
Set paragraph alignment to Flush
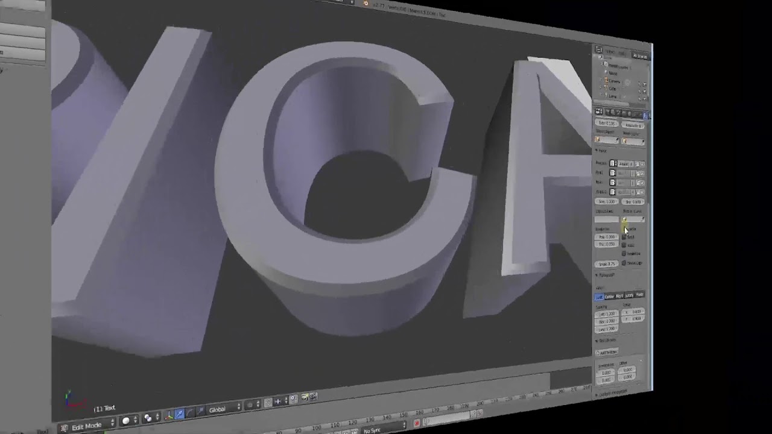[640, 294]
